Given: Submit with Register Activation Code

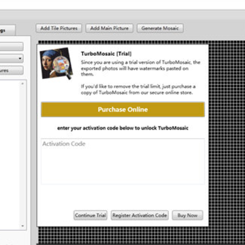Looking at the screenshot, I should click(140, 215).
